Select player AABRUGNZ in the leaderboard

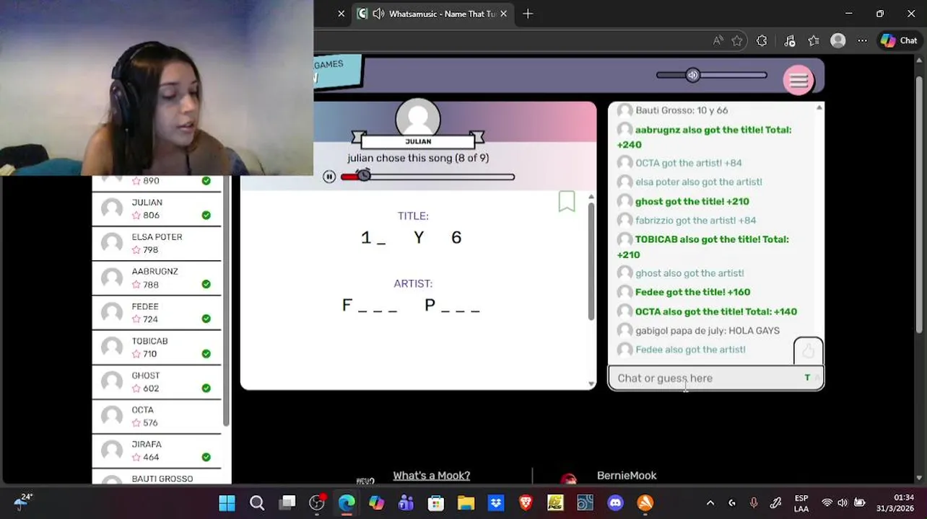(x=157, y=278)
